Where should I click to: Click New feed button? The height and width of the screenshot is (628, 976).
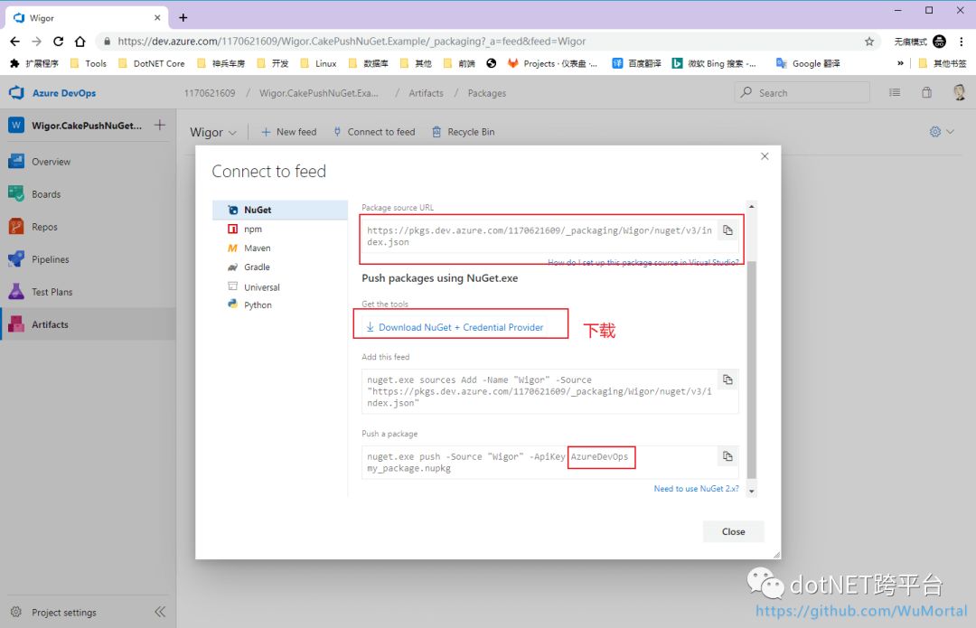coord(289,132)
